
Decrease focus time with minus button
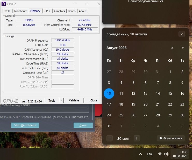(110, 138)
